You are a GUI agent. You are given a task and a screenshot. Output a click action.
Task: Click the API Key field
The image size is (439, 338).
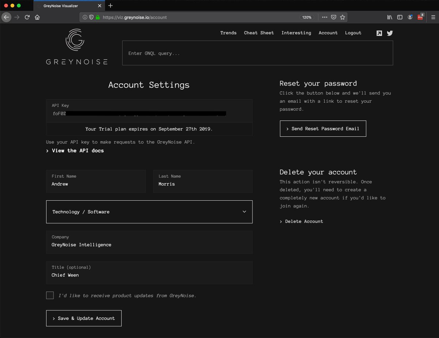coord(149,111)
